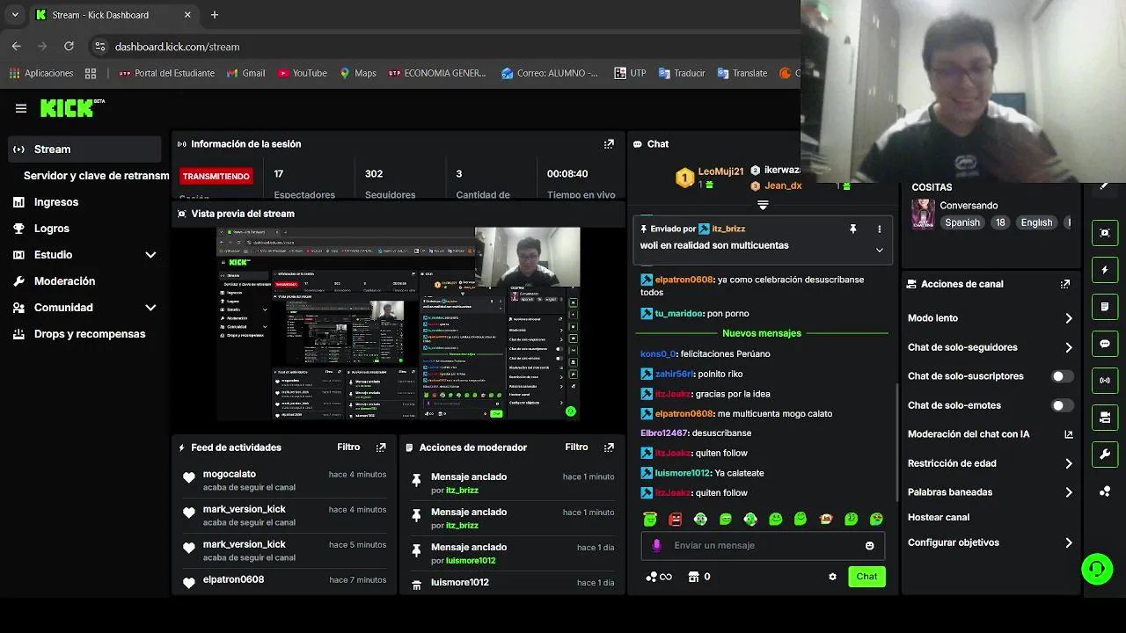Open a new Chrome tab
This screenshot has width=1126, height=633.
coord(215,15)
